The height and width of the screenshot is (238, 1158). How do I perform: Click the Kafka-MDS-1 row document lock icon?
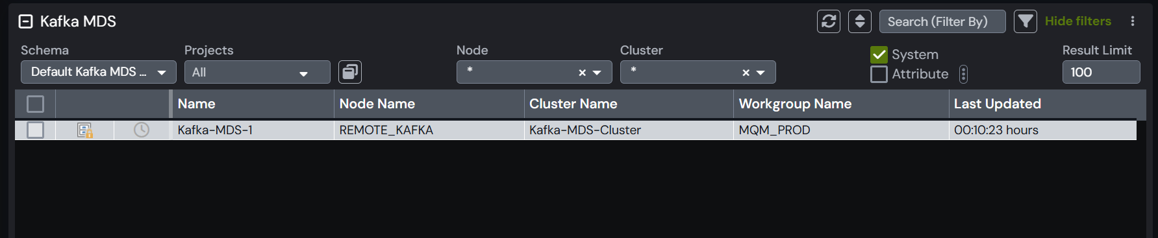[x=85, y=130]
